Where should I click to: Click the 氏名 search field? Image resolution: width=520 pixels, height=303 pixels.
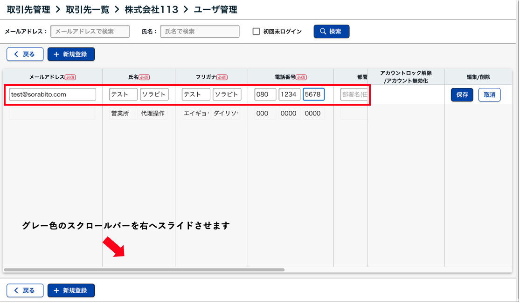(x=200, y=32)
